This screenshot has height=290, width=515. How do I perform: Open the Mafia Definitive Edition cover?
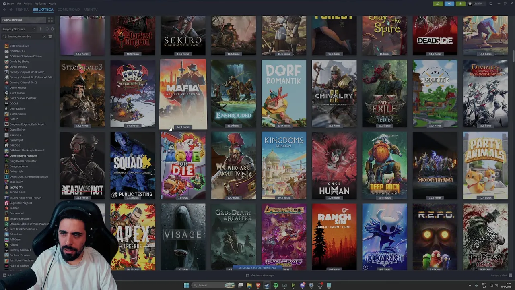[x=183, y=94]
